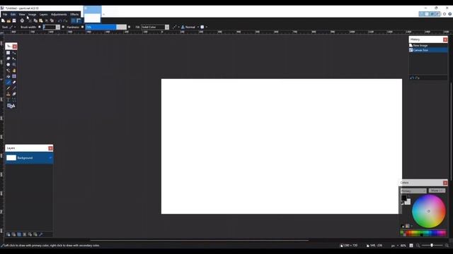
Task: Open layer properties wrench icon
Action: 41,234
